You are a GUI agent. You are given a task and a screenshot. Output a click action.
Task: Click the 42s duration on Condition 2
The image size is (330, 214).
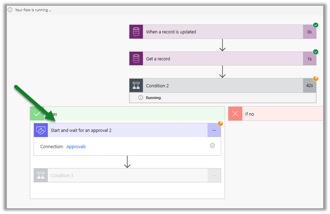310,86
